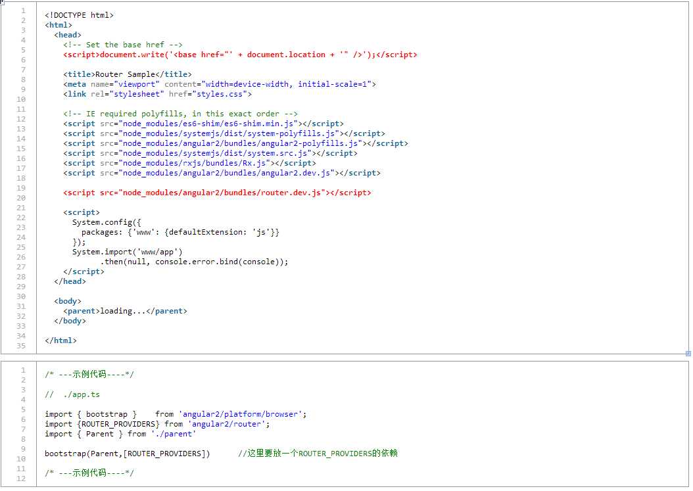
Task: Click line number 20 in the gutter
Action: click(21, 198)
